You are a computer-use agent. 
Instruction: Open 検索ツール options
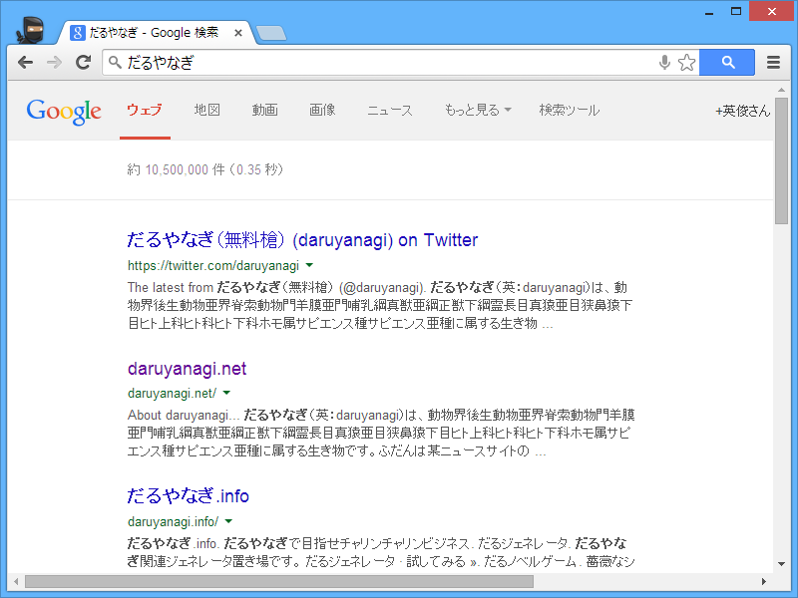coord(570,110)
